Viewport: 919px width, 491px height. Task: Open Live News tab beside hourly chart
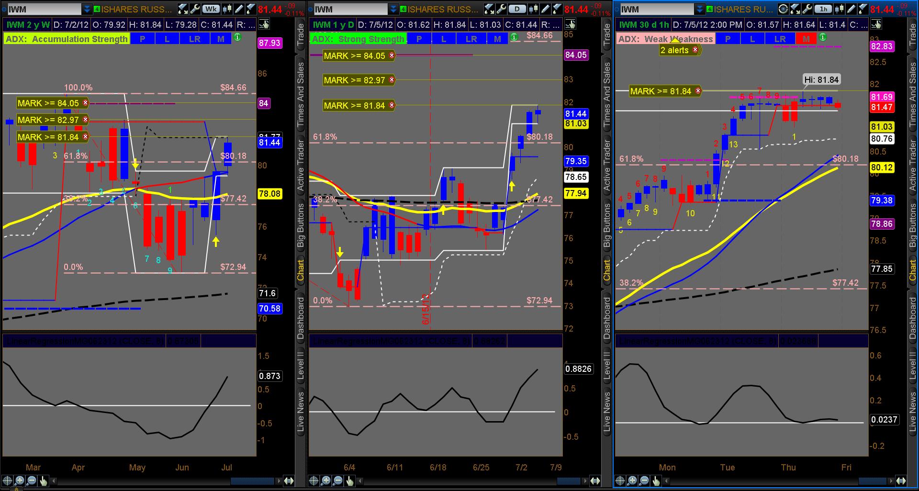coord(913,413)
